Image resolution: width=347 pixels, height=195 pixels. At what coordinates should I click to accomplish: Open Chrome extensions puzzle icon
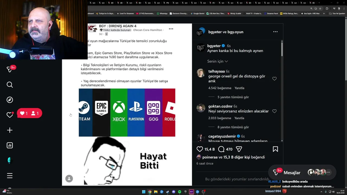click(x=327, y=8)
